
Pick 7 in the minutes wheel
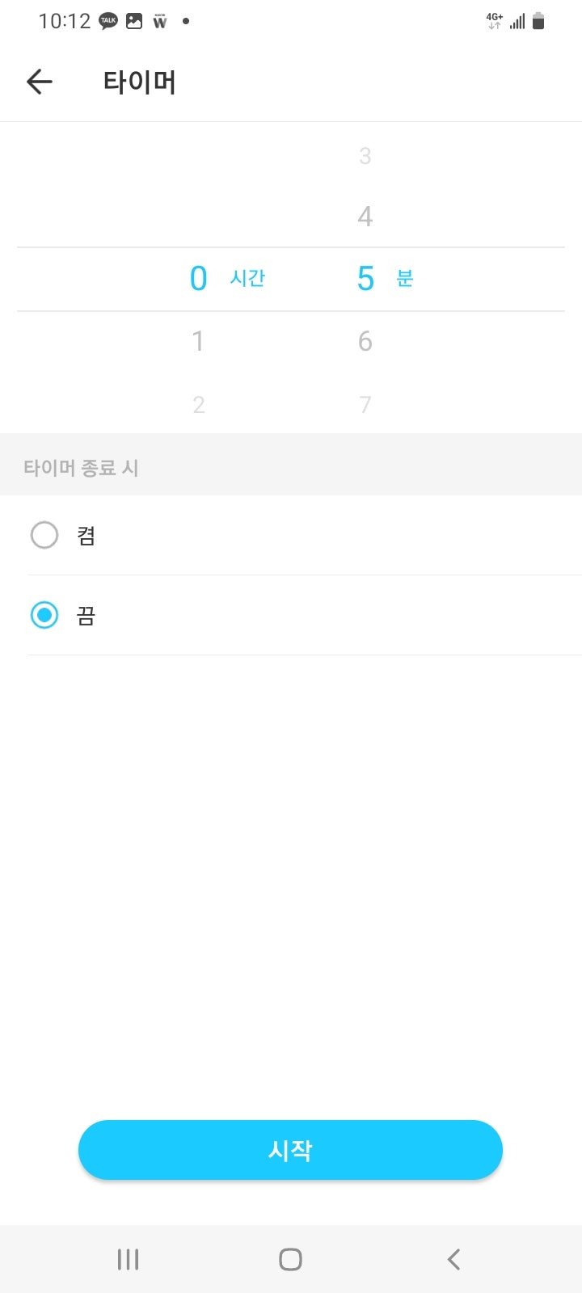(365, 404)
